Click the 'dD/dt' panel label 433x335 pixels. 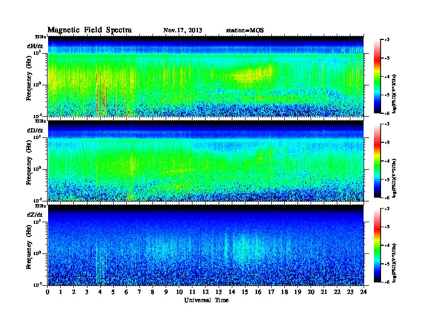(x=35, y=130)
